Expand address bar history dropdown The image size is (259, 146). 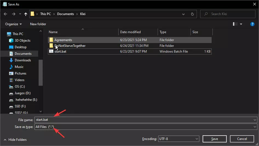[183, 14]
